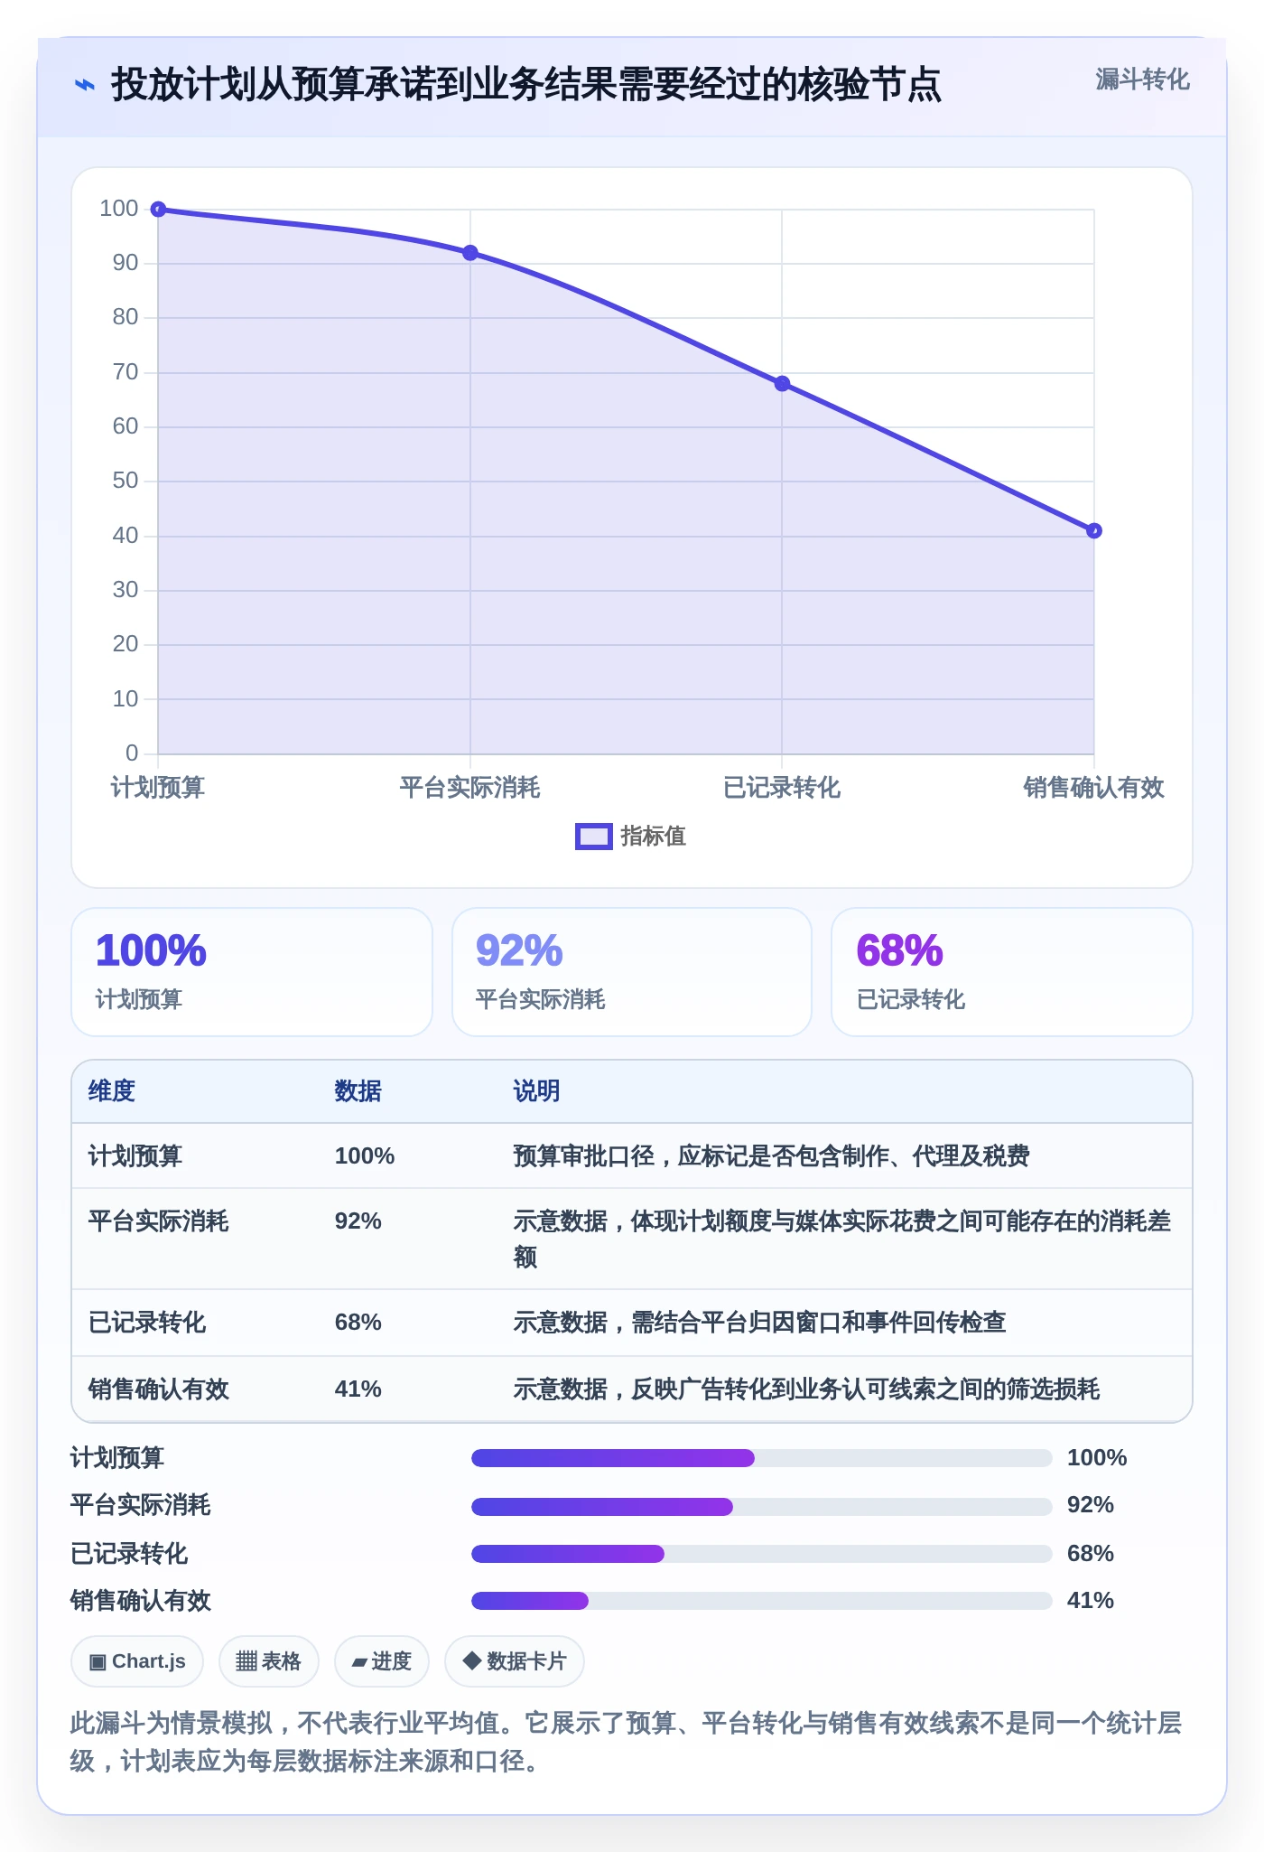
Task: Select the chart data point at 已记录转化
Action: coord(782,384)
